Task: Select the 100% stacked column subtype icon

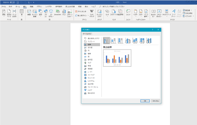Action: coord(120,40)
